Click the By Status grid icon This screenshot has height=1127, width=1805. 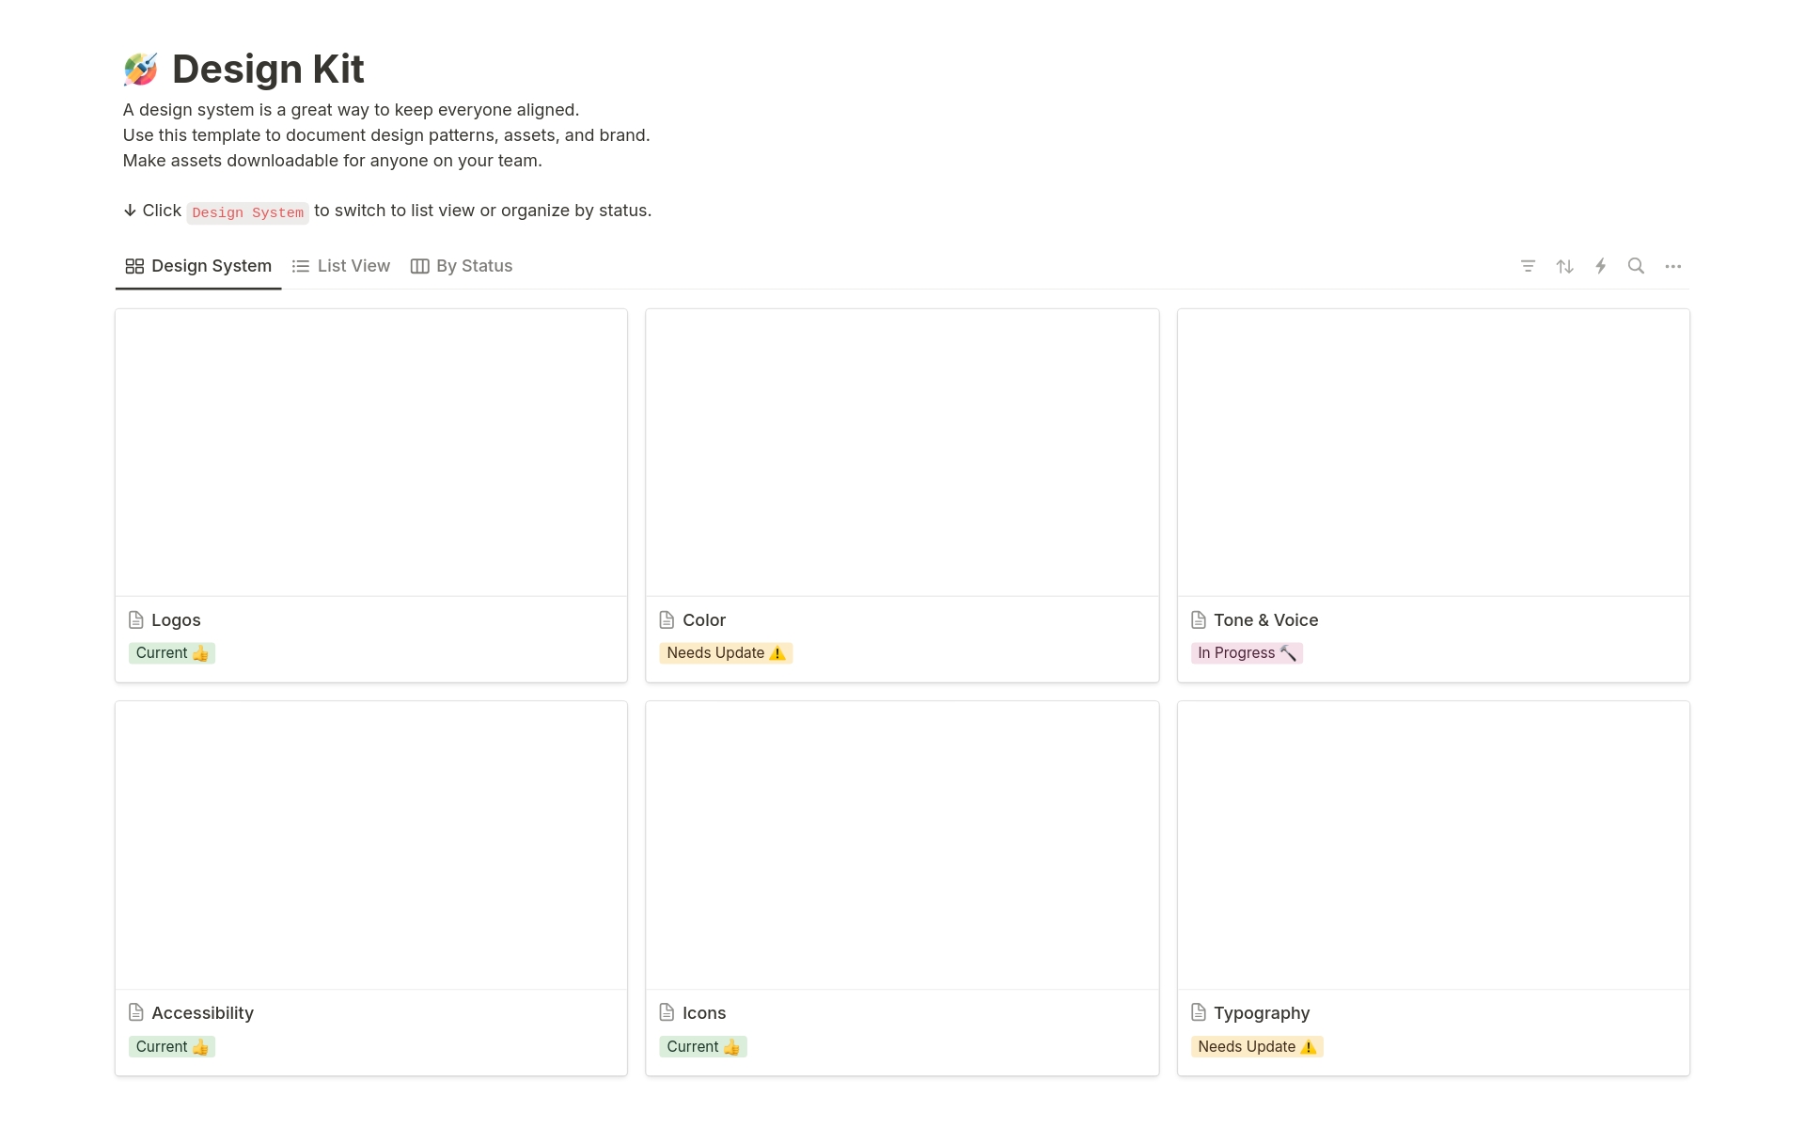coord(418,265)
